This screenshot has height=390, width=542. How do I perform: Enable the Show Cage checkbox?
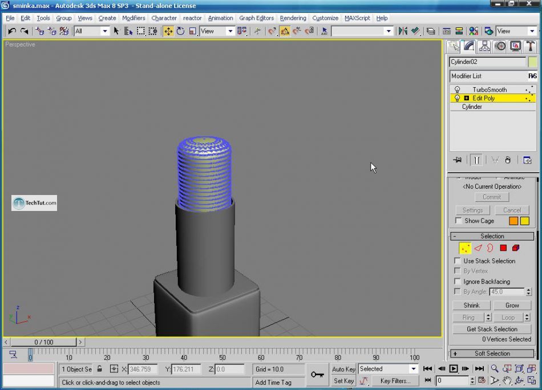458,221
